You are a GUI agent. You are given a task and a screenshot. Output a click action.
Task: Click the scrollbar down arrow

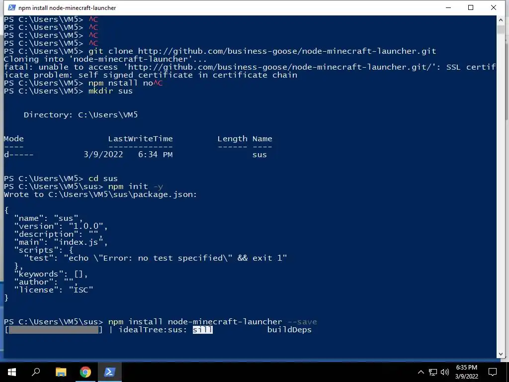pyautogui.click(x=501, y=354)
